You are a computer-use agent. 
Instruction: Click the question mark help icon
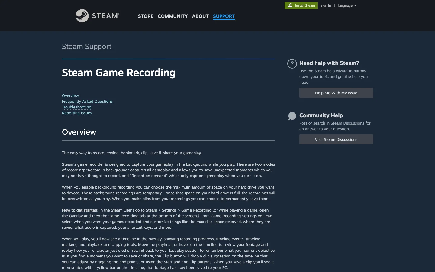(292, 64)
